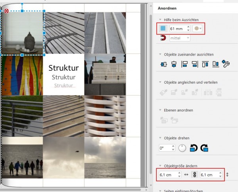Screen dimensions: 238x192
Task: Toggle the aspect ratio chain lock
Action: coord(194,175)
